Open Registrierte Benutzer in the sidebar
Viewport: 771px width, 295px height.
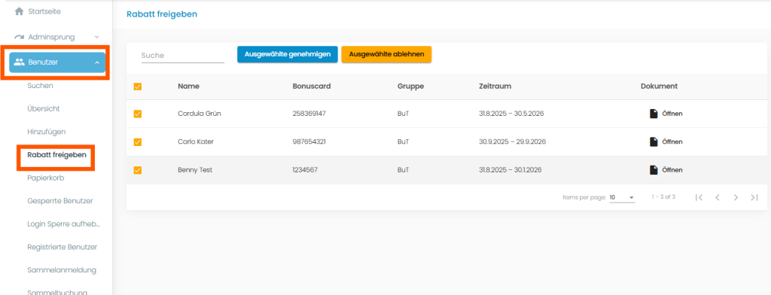(62, 247)
